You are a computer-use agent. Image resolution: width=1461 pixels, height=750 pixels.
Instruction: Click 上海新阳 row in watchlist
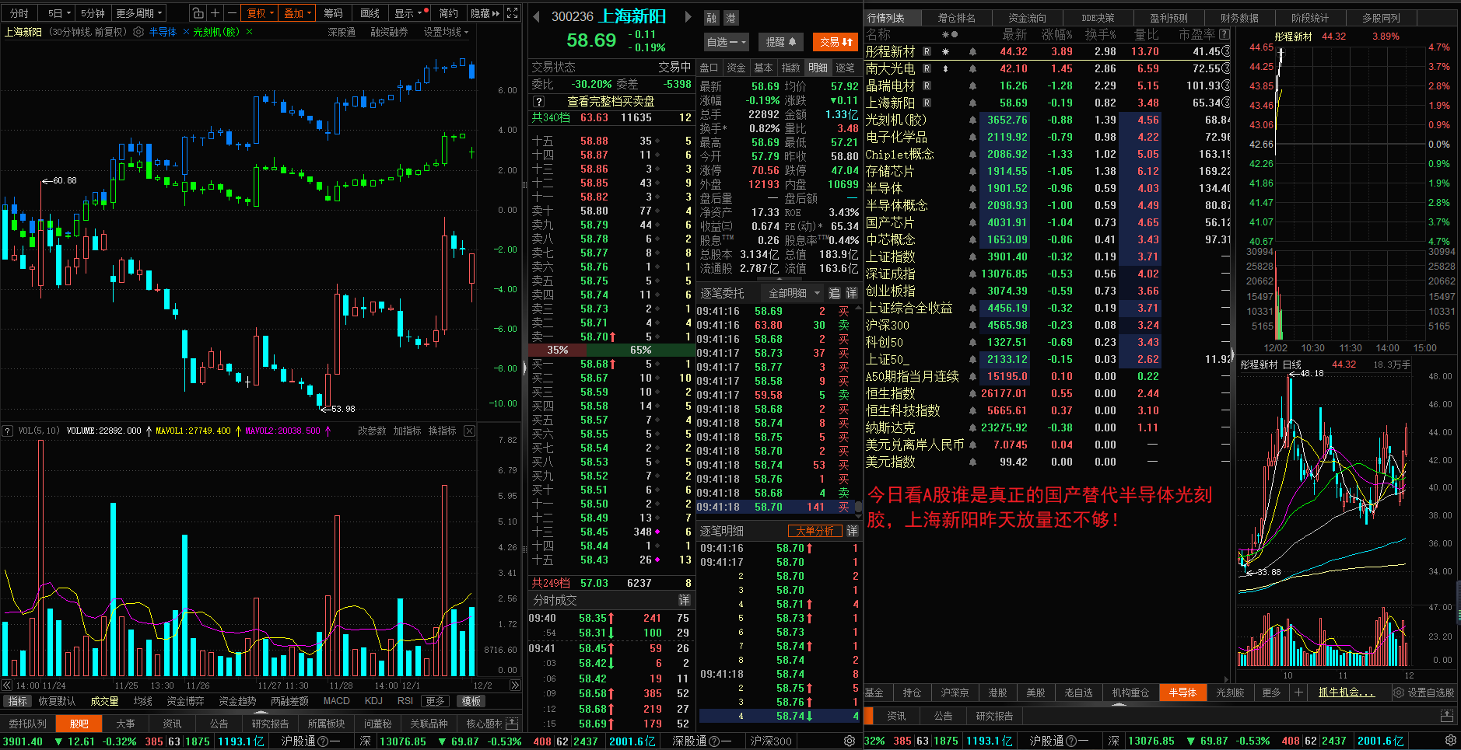click(x=1048, y=103)
